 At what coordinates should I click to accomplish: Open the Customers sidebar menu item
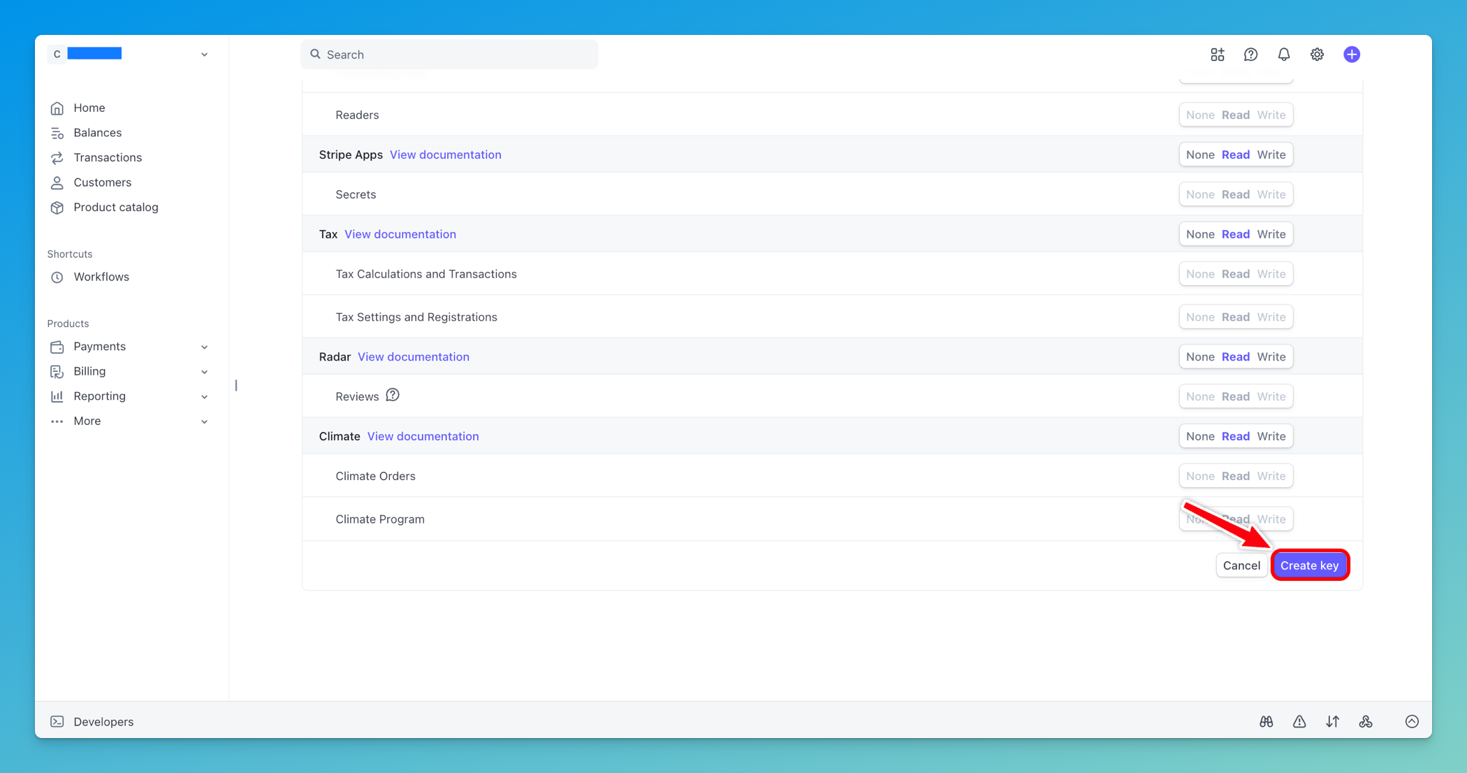[x=102, y=182]
